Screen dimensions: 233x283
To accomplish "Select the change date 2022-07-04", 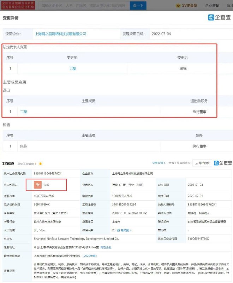I will click(x=161, y=34).
